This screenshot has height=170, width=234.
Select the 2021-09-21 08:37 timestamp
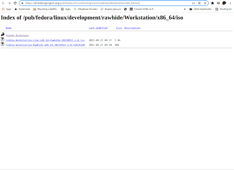coord(100,40)
